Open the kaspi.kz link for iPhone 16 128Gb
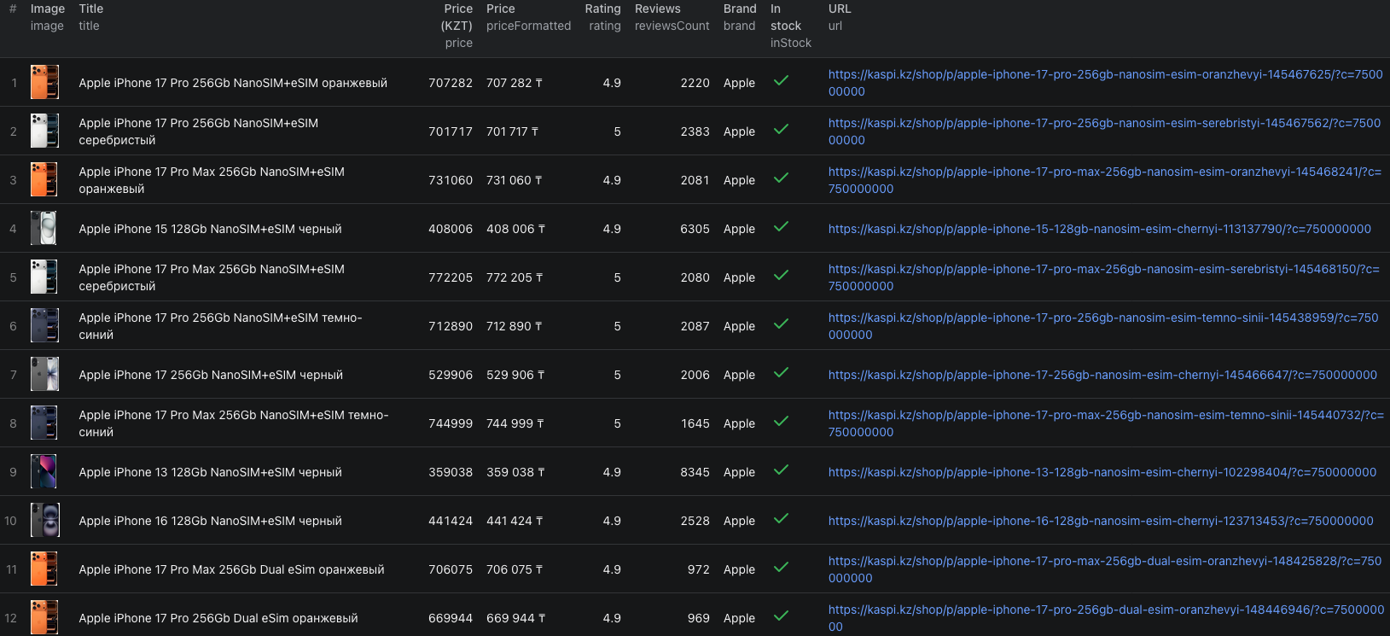This screenshot has height=636, width=1390. (x=1101, y=521)
